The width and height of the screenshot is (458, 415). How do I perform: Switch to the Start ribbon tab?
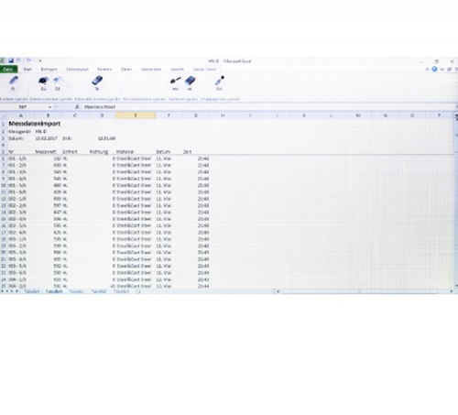pos(27,70)
